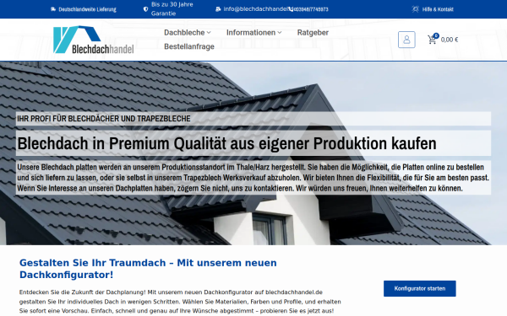Expand the Dachbleche menu chevron

click(x=209, y=33)
